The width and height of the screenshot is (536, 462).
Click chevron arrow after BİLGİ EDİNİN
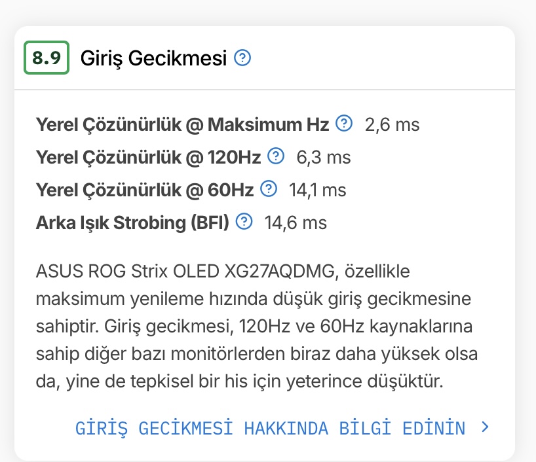click(485, 427)
